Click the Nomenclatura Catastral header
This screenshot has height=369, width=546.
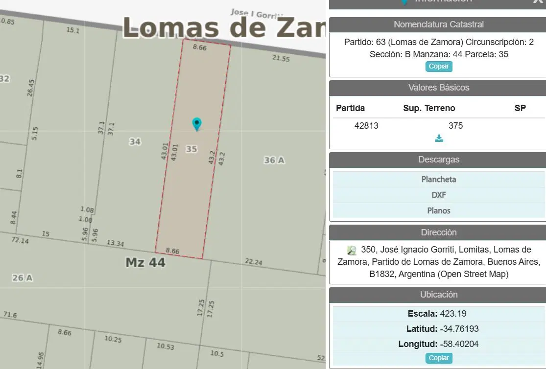pos(439,24)
